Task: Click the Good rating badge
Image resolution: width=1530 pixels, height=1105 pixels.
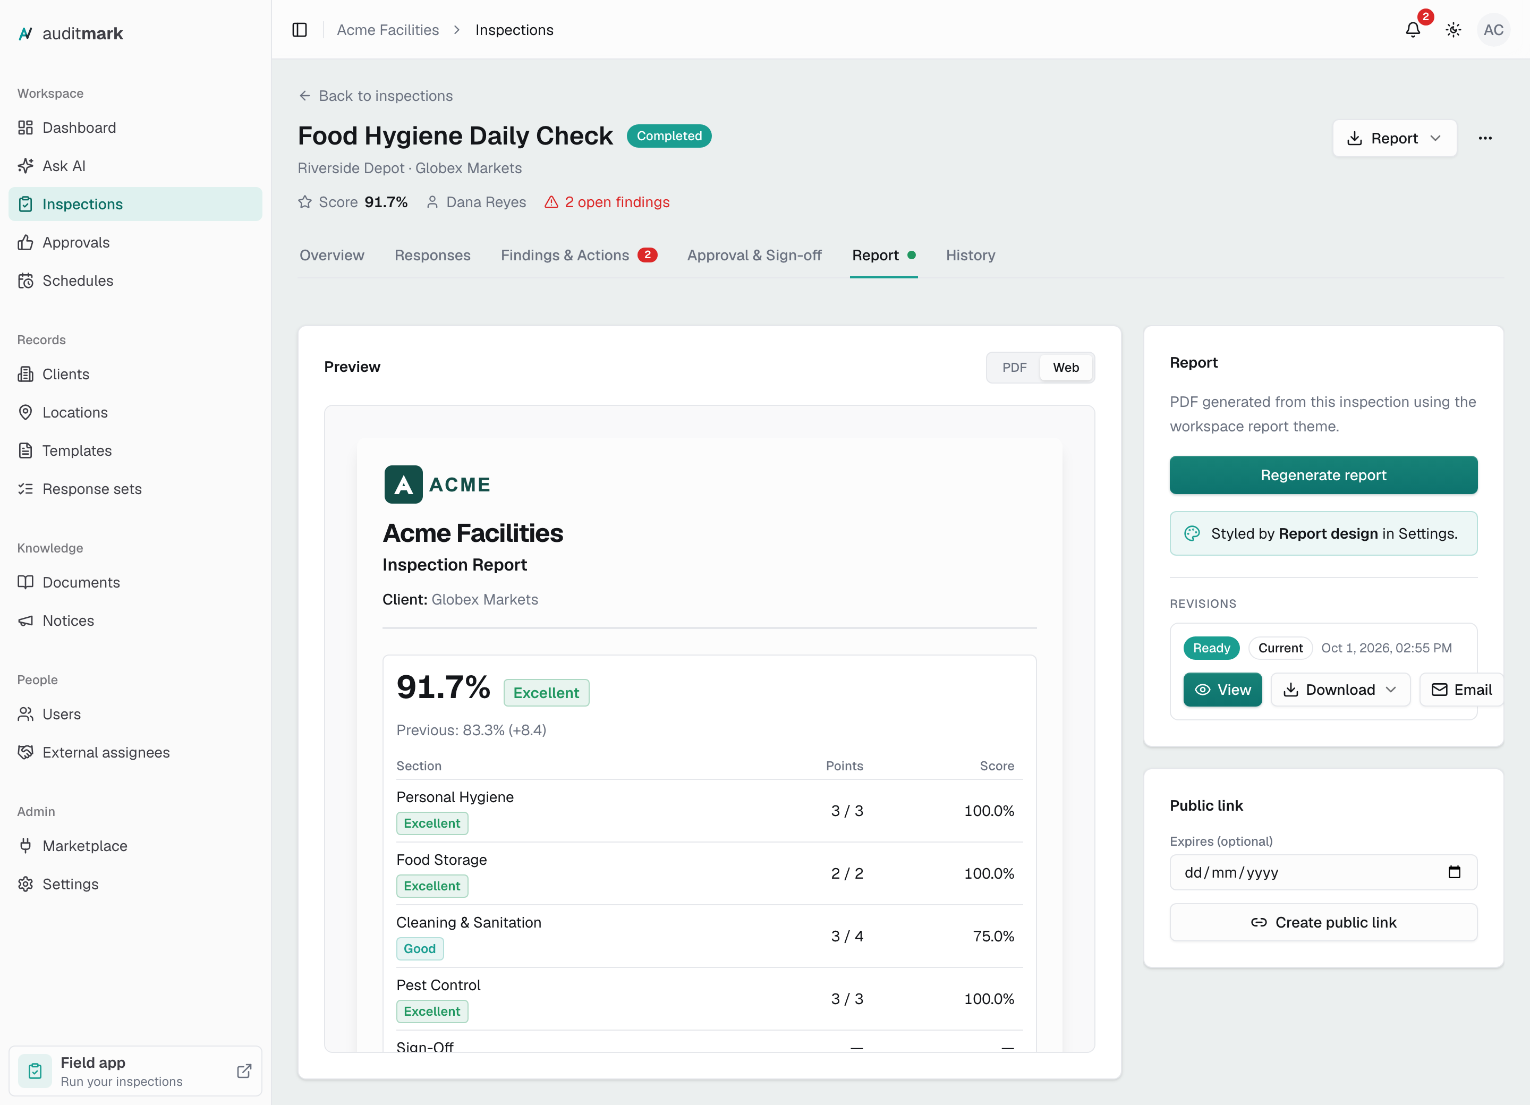Action: (420, 948)
